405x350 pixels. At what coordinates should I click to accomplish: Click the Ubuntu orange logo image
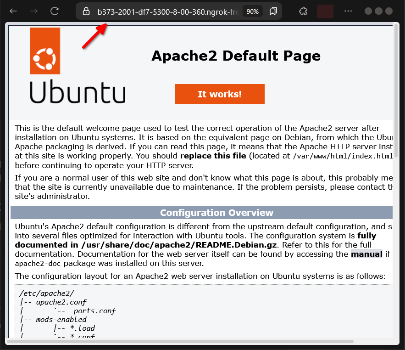coord(45,51)
